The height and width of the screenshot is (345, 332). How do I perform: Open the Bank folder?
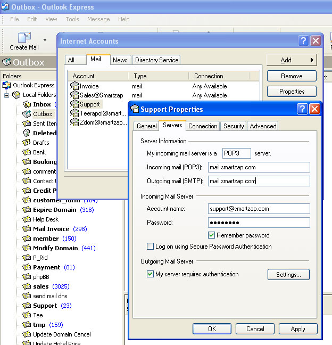tap(39, 152)
